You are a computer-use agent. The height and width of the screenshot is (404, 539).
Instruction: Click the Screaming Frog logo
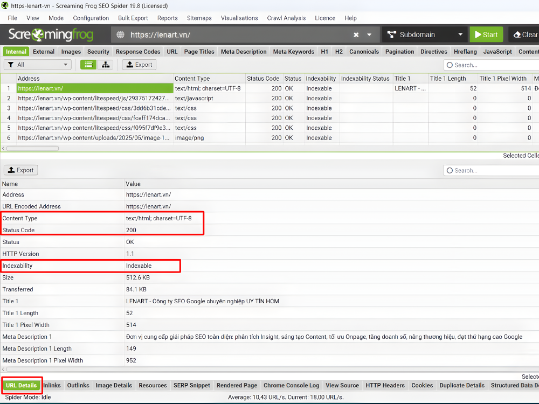pos(51,35)
